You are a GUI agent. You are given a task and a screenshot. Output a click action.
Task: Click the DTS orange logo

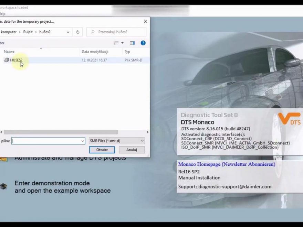pos(290,119)
